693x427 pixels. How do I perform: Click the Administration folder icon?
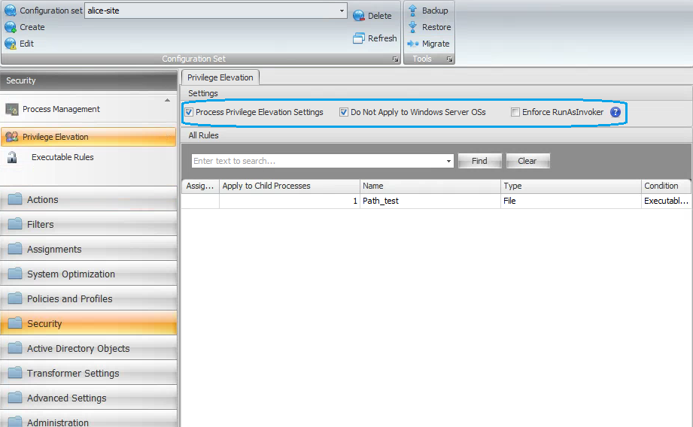pyautogui.click(x=15, y=422)
